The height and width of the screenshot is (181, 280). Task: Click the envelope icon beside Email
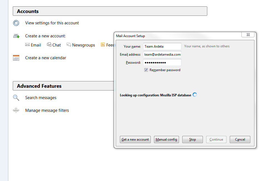(27, 45)
